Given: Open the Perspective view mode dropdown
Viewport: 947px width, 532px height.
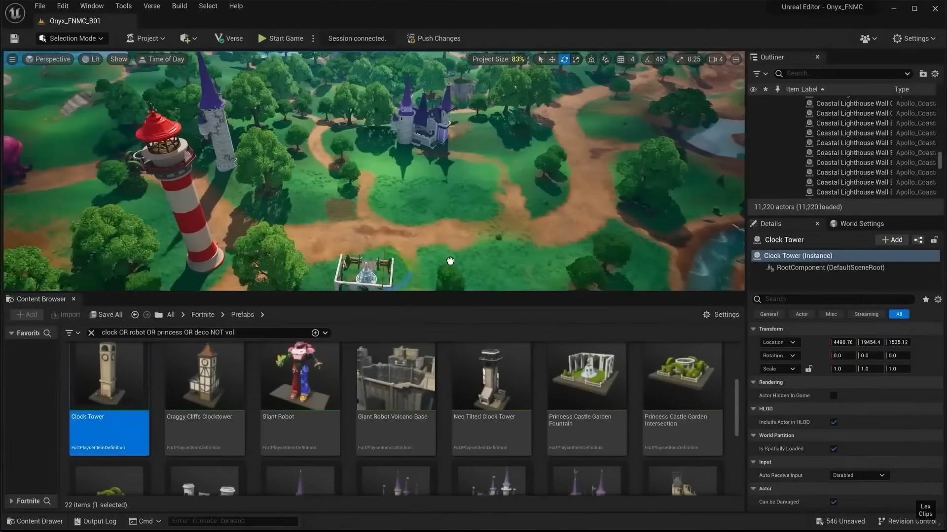Looking at the screenshot, I should [48, 59].
